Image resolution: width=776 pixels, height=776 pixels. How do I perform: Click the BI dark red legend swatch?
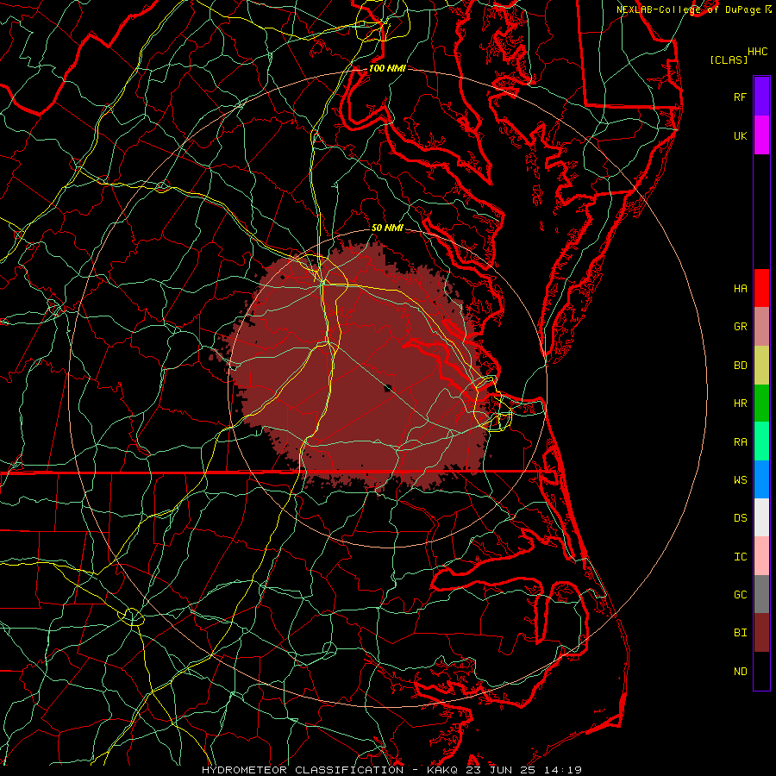761,633
